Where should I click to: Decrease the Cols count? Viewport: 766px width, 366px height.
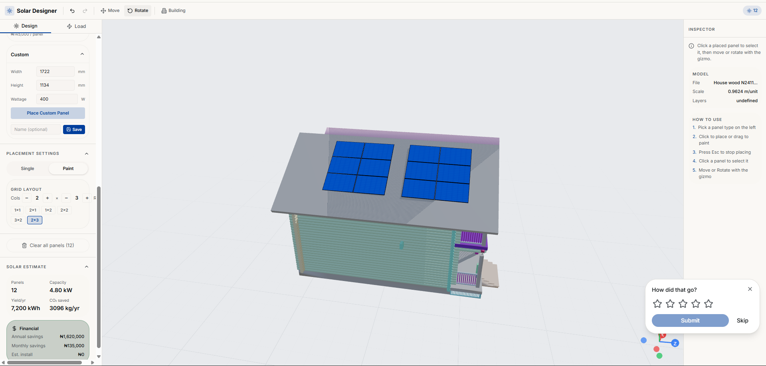(27, 198)
